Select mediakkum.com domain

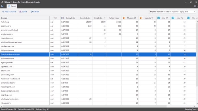(x=8, y=46)
